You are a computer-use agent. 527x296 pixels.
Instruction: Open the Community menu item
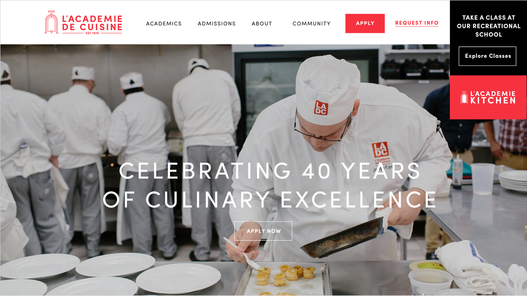[312, 24]
